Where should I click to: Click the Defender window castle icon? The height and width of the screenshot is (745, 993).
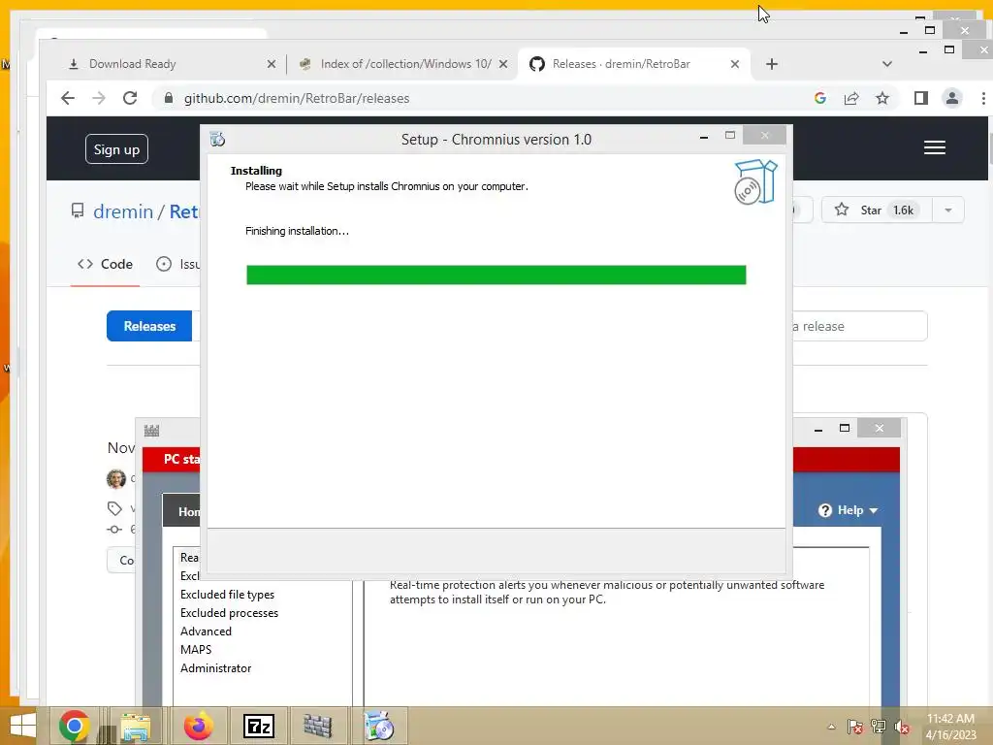click(x=151, y=431)
